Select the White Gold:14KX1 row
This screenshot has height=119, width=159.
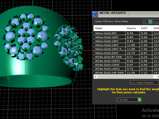126,69
